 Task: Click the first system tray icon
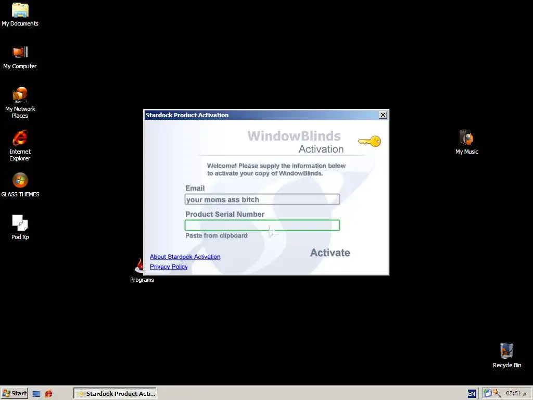point(487,393)
